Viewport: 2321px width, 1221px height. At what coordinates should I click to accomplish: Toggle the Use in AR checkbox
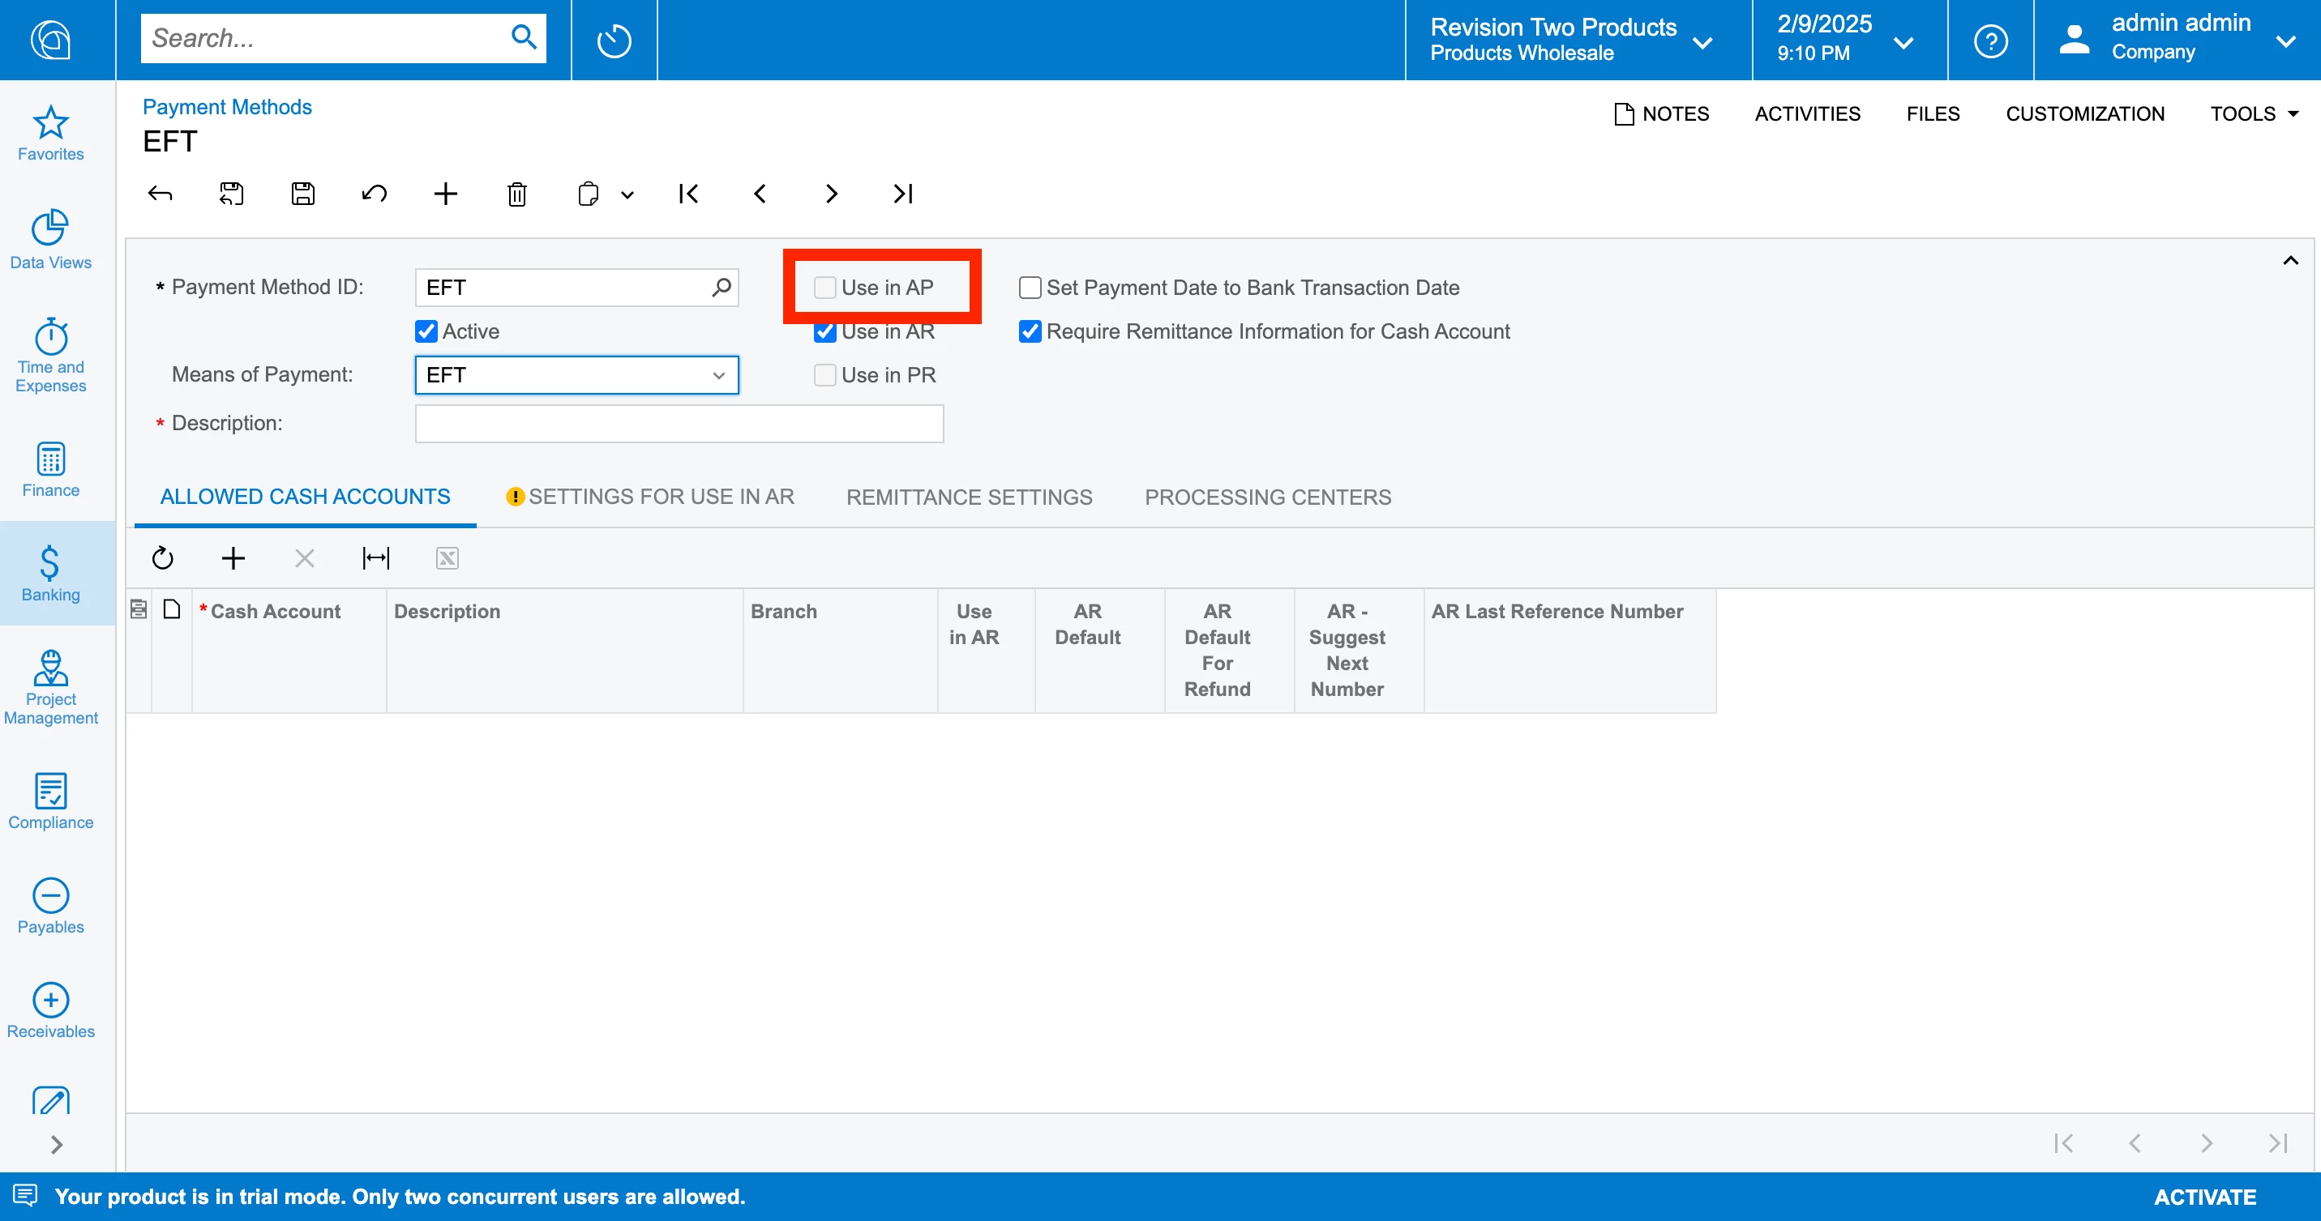(x=824, y=332)
